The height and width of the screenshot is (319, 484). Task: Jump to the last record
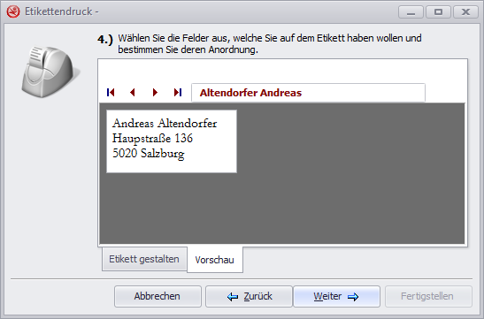178,93
